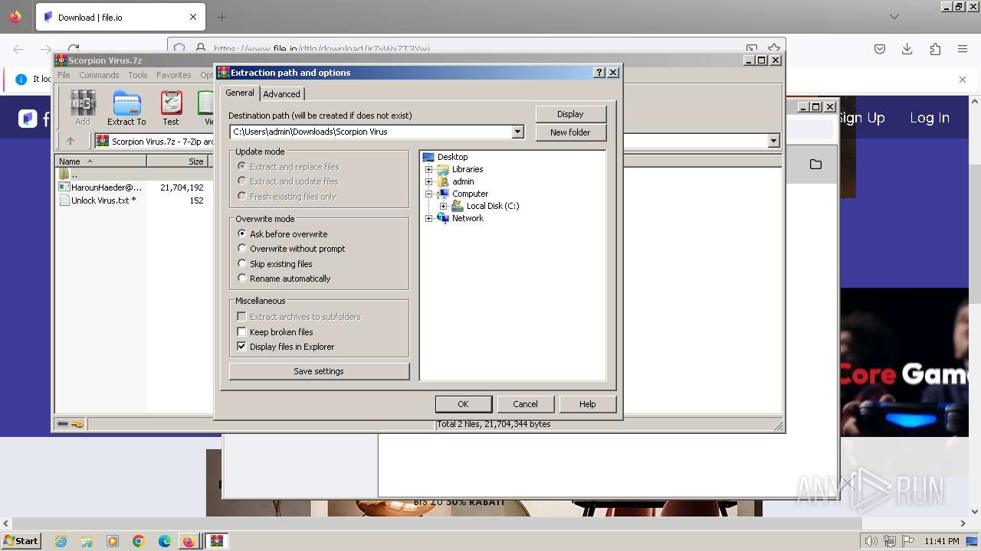Expand the admin tree node

[x=429, y=181]
